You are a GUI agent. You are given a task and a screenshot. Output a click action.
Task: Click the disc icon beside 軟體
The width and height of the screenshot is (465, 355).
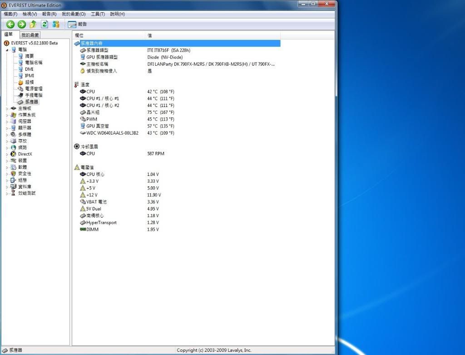(x=13, y=167)
